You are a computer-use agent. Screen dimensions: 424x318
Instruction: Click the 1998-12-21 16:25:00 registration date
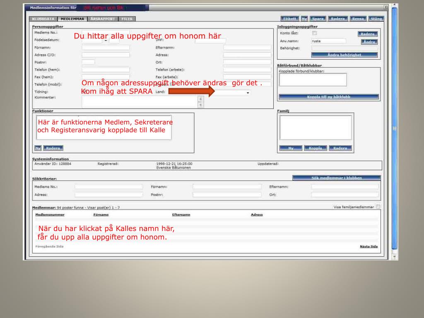point(174,164)
